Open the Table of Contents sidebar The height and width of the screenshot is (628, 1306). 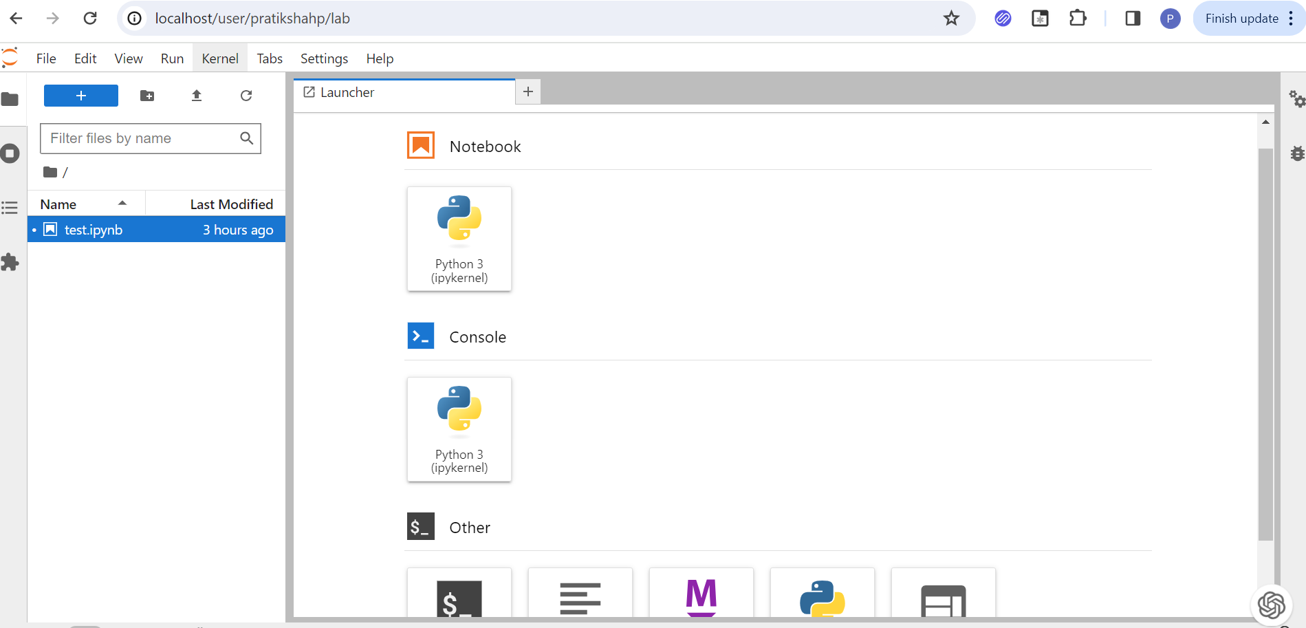click(x=10, y=207)
